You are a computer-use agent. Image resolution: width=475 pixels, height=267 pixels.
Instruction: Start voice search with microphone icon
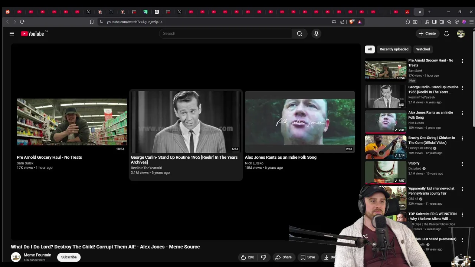pyautogui.click(x=316, y=34)
